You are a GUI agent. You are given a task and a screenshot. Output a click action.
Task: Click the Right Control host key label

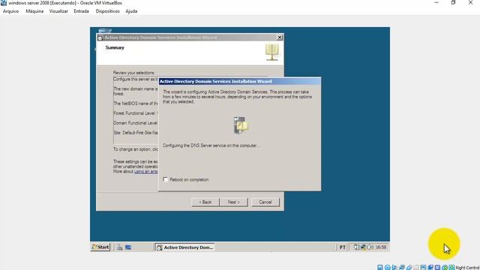(467, 268)
